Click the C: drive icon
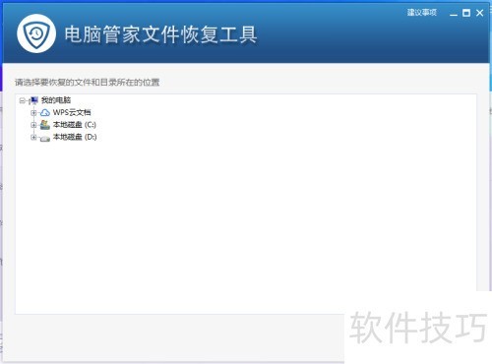 (x=45, y=125)
